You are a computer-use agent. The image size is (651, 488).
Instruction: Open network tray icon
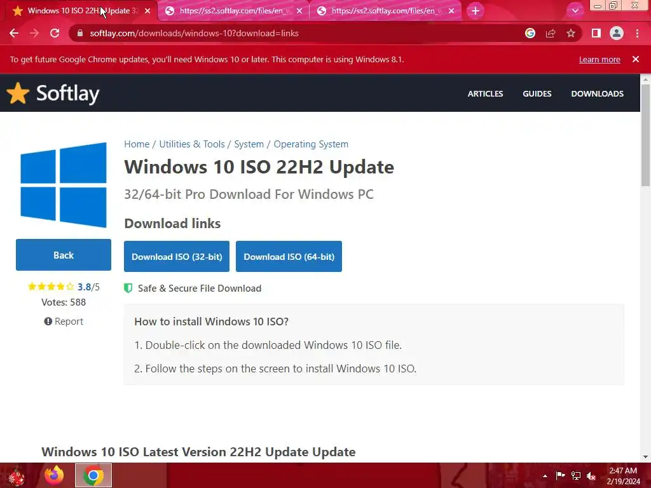click(x=576, y=475)
